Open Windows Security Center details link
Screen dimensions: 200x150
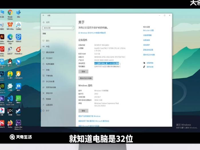point(92,33)
